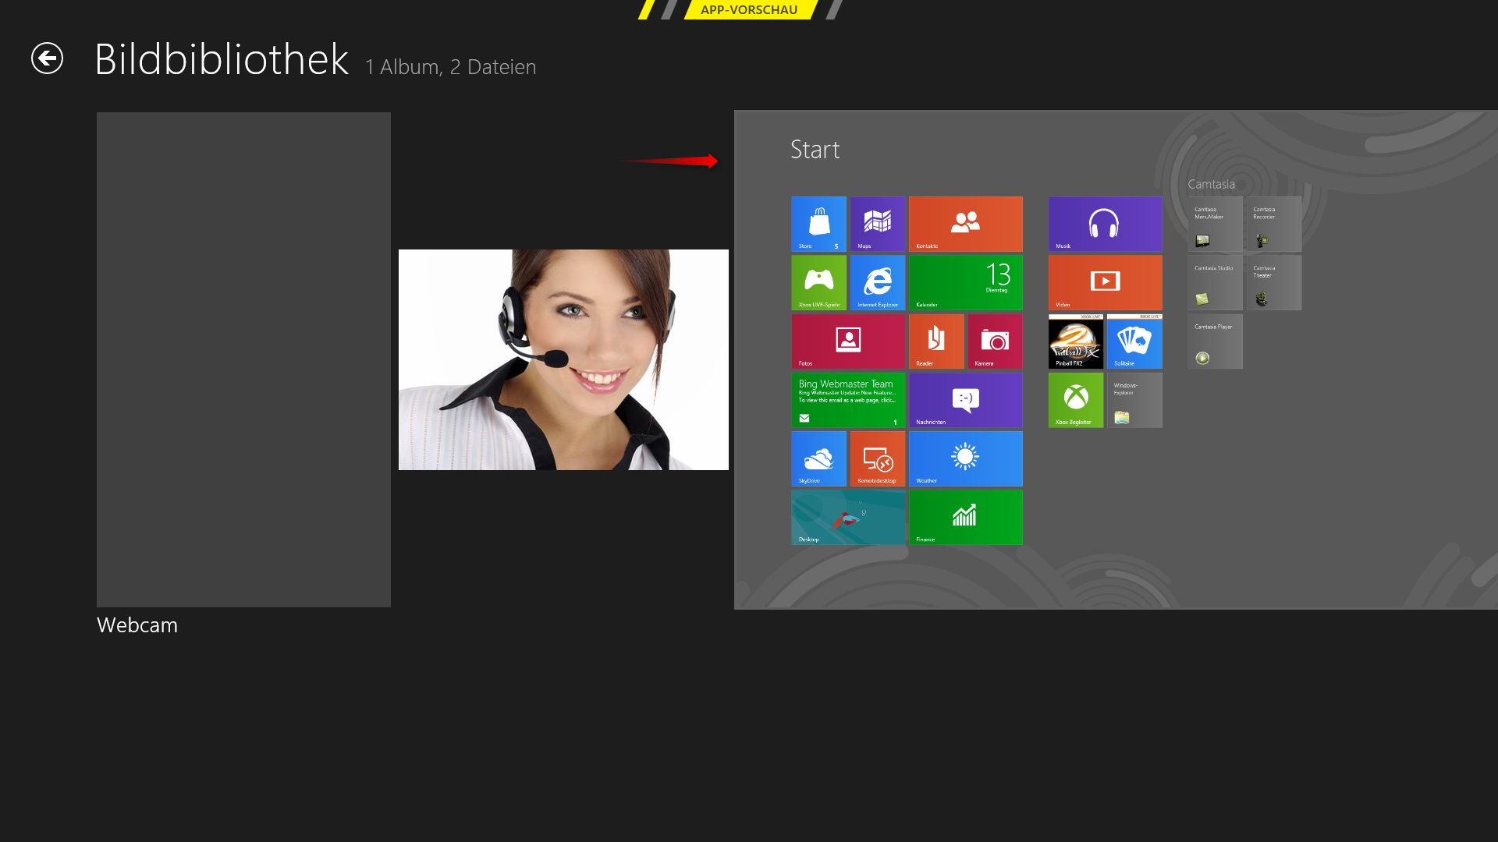Viewport: 1498px width, 842px height.
Task: Click the Fotos tile
Action: tap(848, 341)
